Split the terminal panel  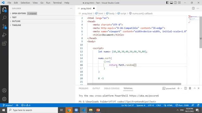click(x=186, y=88)
